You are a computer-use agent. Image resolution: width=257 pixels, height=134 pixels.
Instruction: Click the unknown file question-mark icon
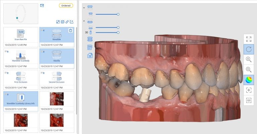[90, 56]
